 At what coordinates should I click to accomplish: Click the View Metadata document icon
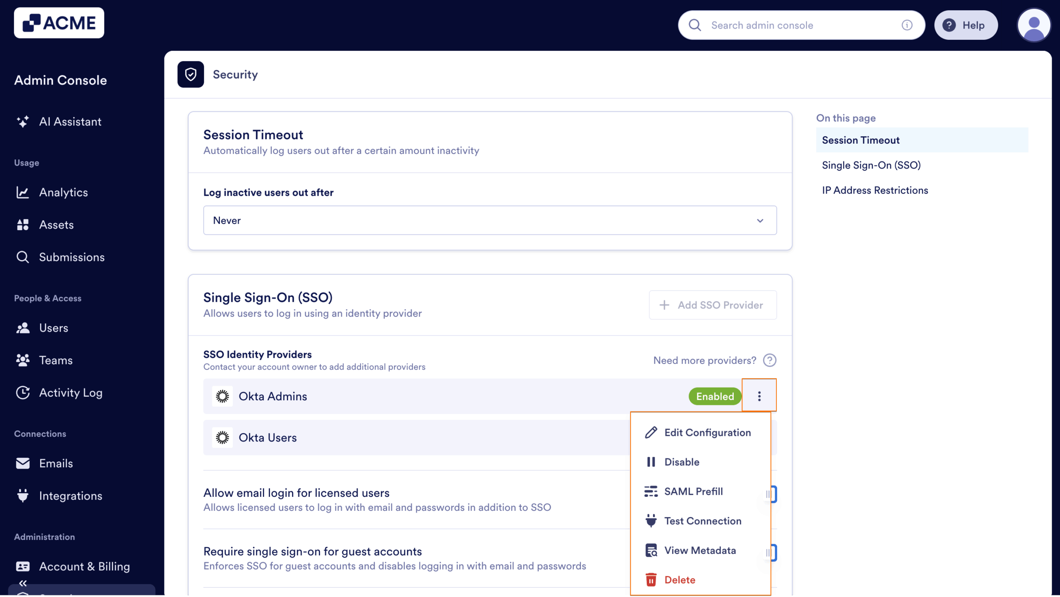click(651, 550)
